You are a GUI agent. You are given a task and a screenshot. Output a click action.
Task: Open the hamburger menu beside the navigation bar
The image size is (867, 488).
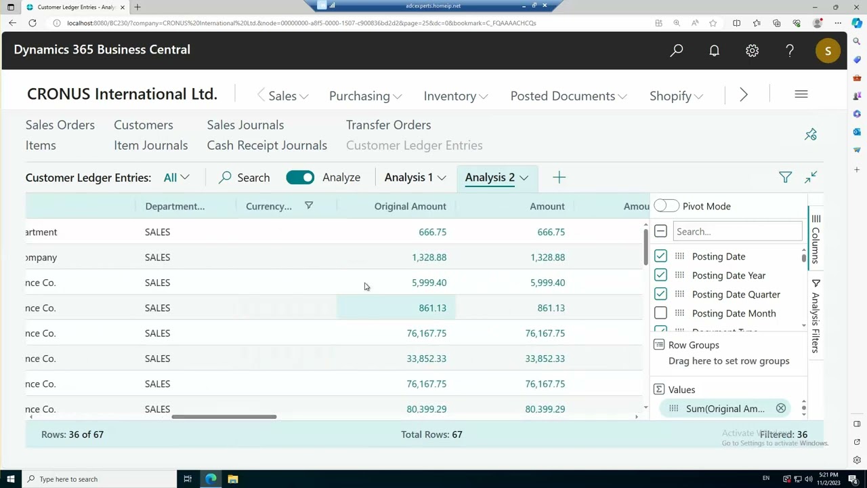click(801, 94)
